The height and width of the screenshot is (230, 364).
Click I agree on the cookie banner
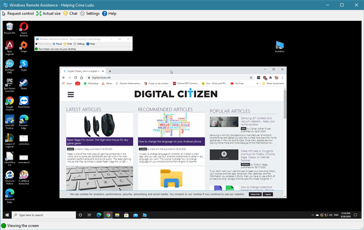coord(267,194)
